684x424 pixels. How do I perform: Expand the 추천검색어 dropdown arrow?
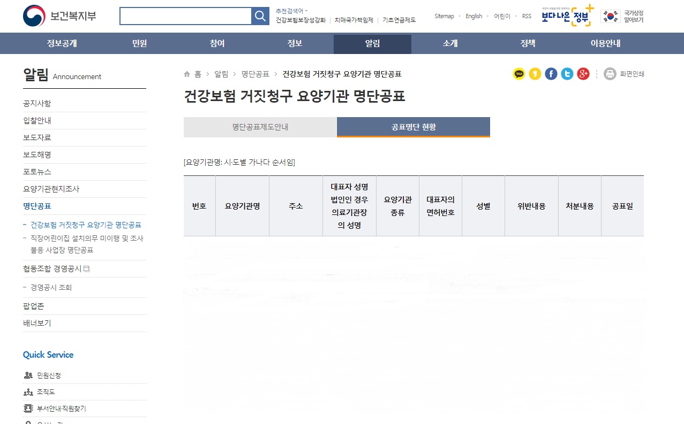point(306,11)
